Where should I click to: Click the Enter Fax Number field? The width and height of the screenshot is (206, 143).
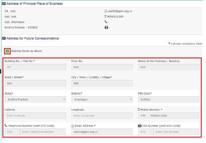tap(176, 132)
